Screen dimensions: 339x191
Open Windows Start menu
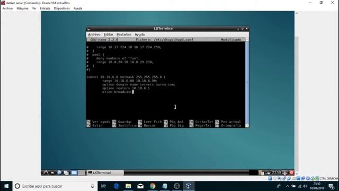coord(6,186)
